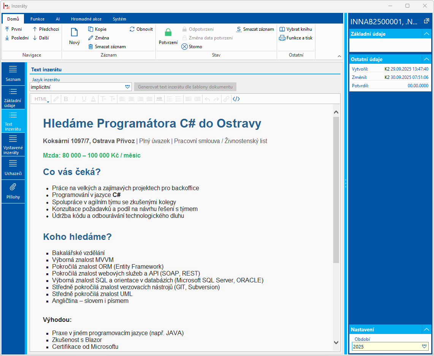The width and height of the screenshot is (434, 356).
Task: Copy the record using Kopie
Action: pyautogui.click(x=97, y=29)
